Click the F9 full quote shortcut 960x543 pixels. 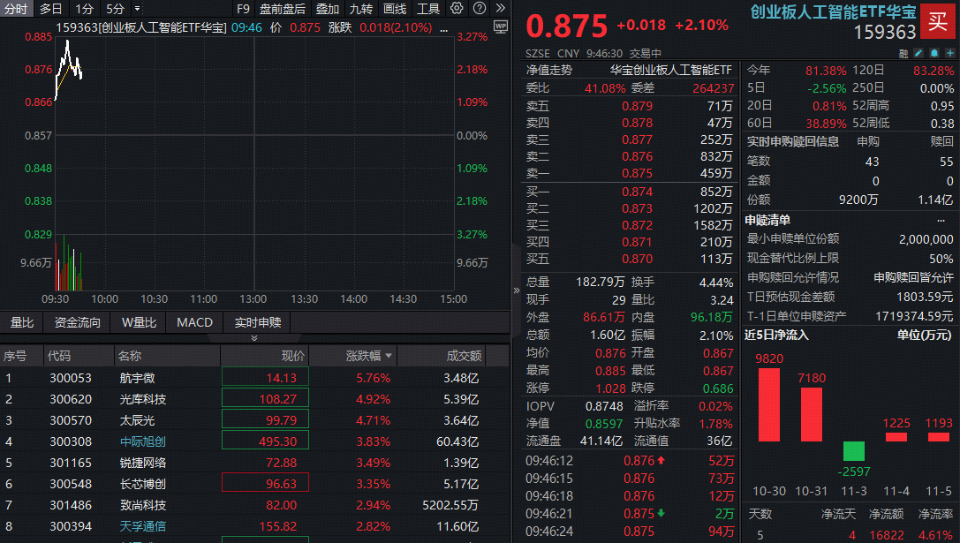pos(242,9)
